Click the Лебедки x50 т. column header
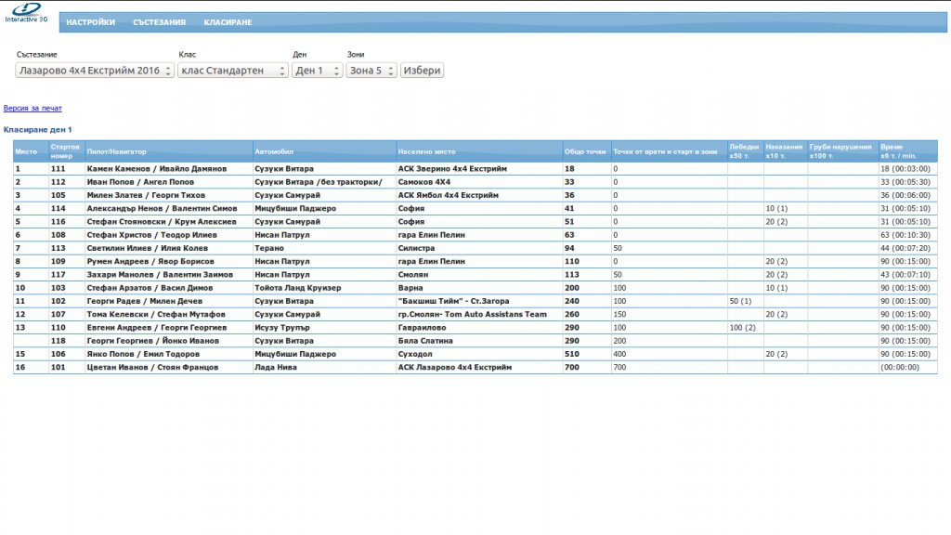951x535 pixels. pyautogui.click(x=745, y=151)
